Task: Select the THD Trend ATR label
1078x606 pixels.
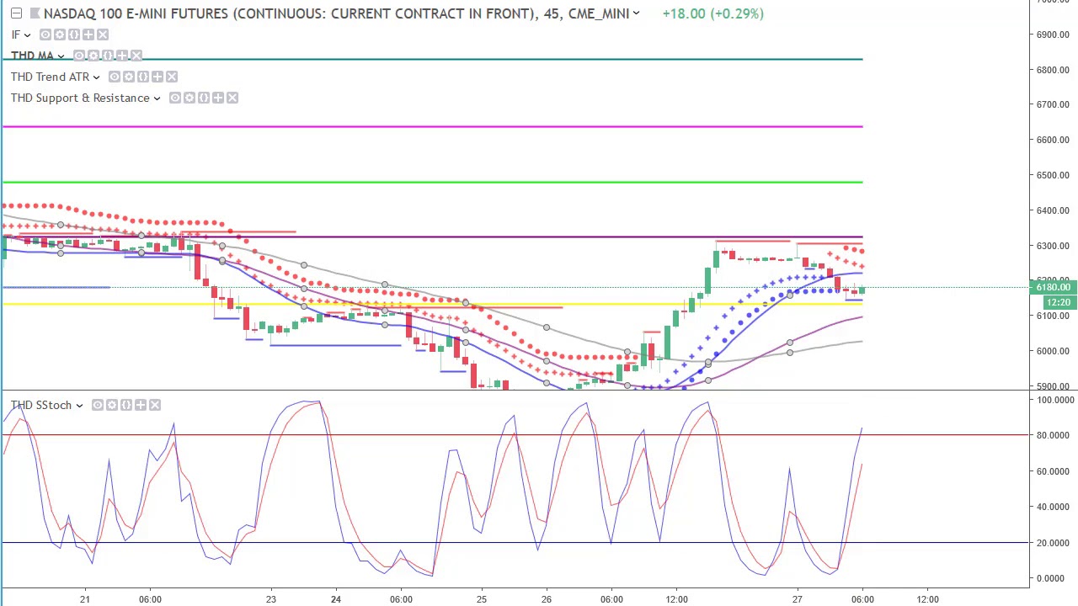Action: click(x=50, y=77)
